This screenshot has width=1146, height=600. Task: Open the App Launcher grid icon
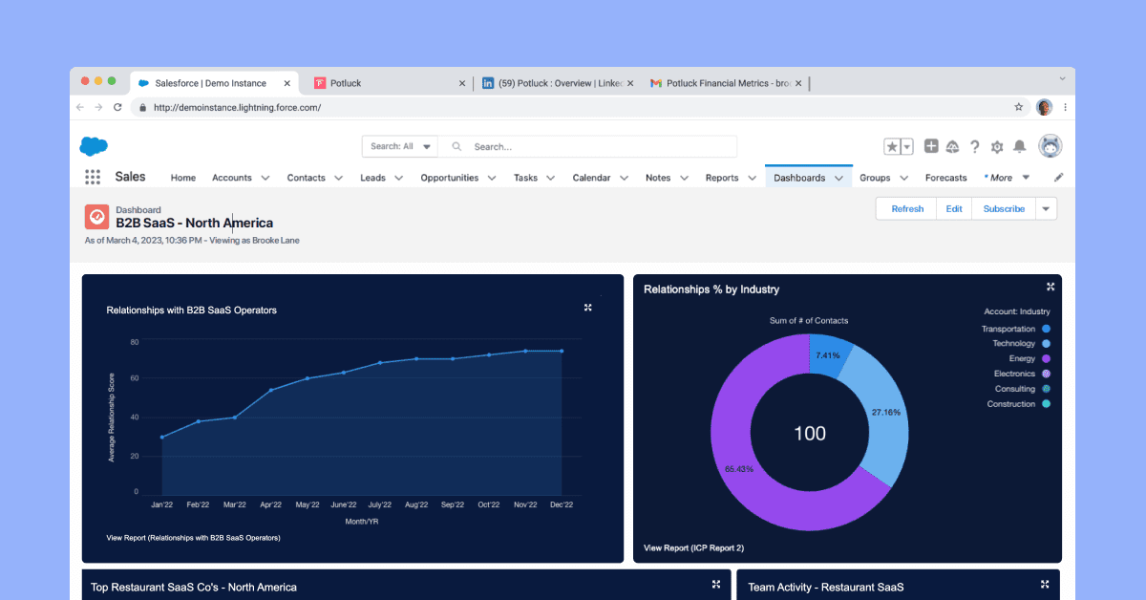click(93, 177)
